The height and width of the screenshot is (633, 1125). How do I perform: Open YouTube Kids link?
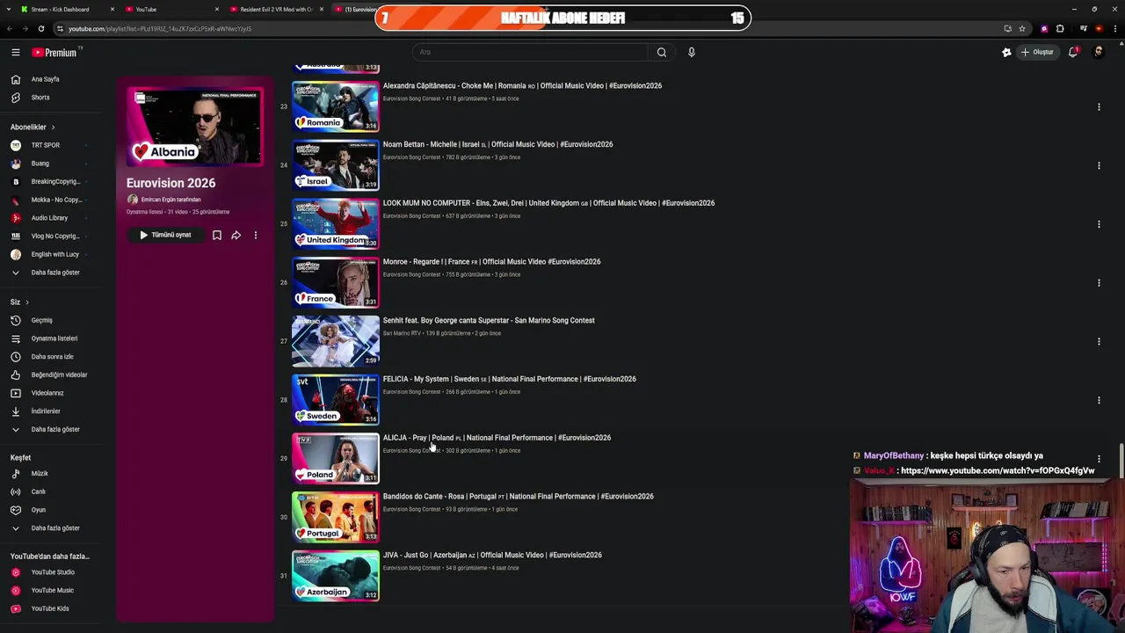(49, 608)
